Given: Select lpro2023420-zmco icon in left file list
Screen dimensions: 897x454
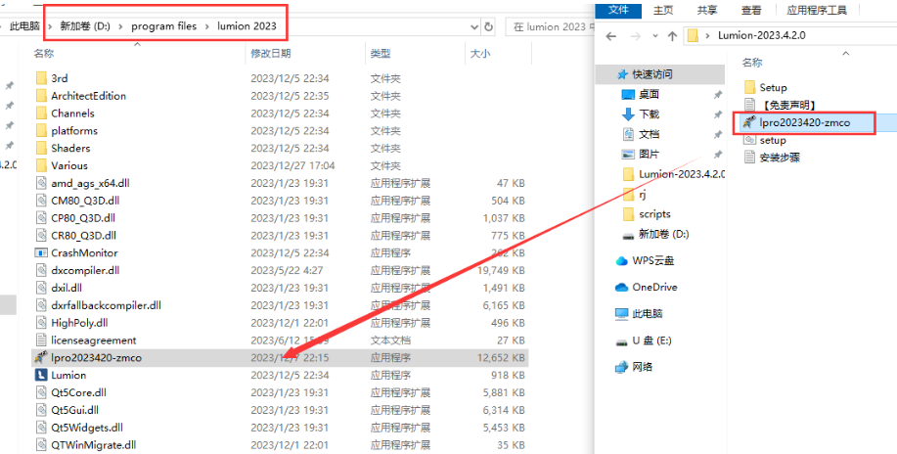Looking at the screenshot, I should [x=41, y=357].
